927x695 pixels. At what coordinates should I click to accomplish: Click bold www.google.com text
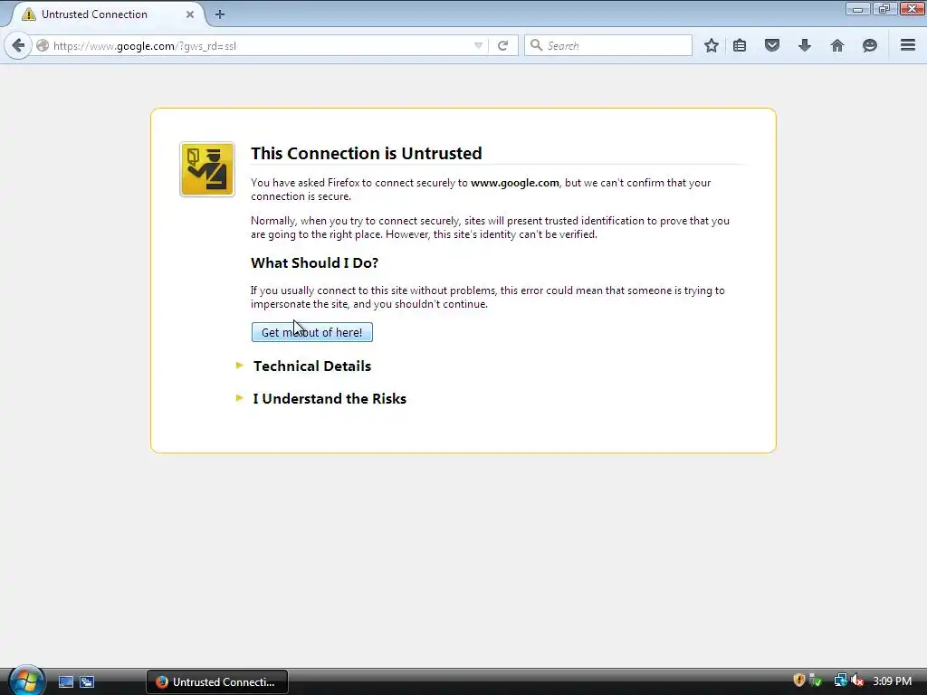pyautogui.click(x=514, y=183)
